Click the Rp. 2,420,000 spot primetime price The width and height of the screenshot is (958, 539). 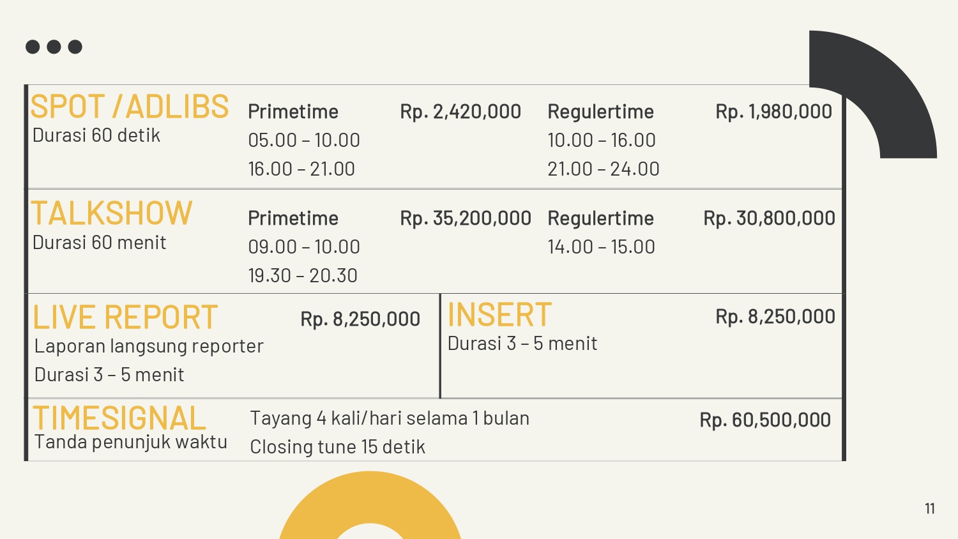(460, 112)
